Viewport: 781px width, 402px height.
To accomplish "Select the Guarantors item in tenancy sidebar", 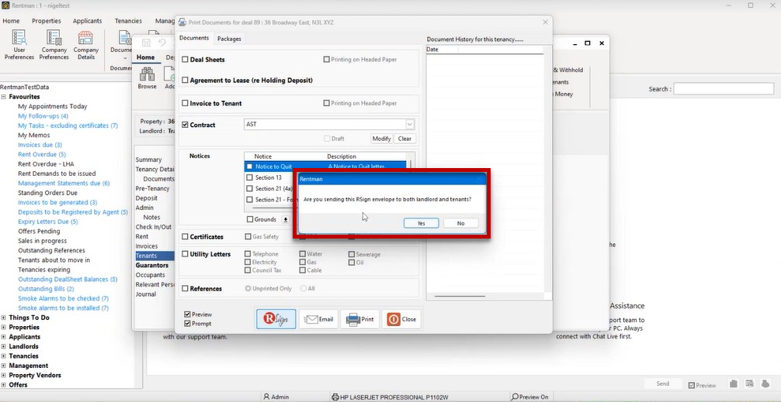I will coord(152,266).
